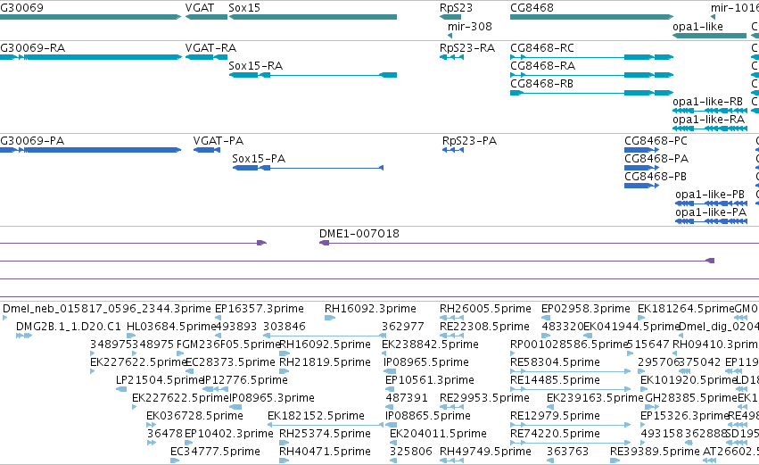
Task: Select the EK238842.5prime EST label
Action: [x=430, y=345]
